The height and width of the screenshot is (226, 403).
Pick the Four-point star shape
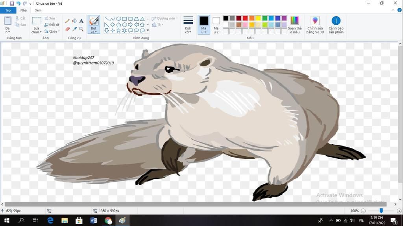tap(113, 31)
